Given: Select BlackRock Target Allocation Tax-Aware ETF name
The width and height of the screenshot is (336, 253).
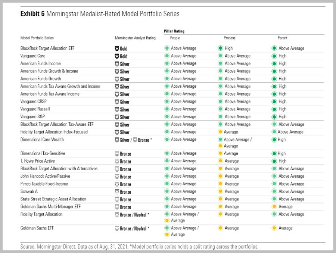Looking at the screenshot, I should pos(57,124).
